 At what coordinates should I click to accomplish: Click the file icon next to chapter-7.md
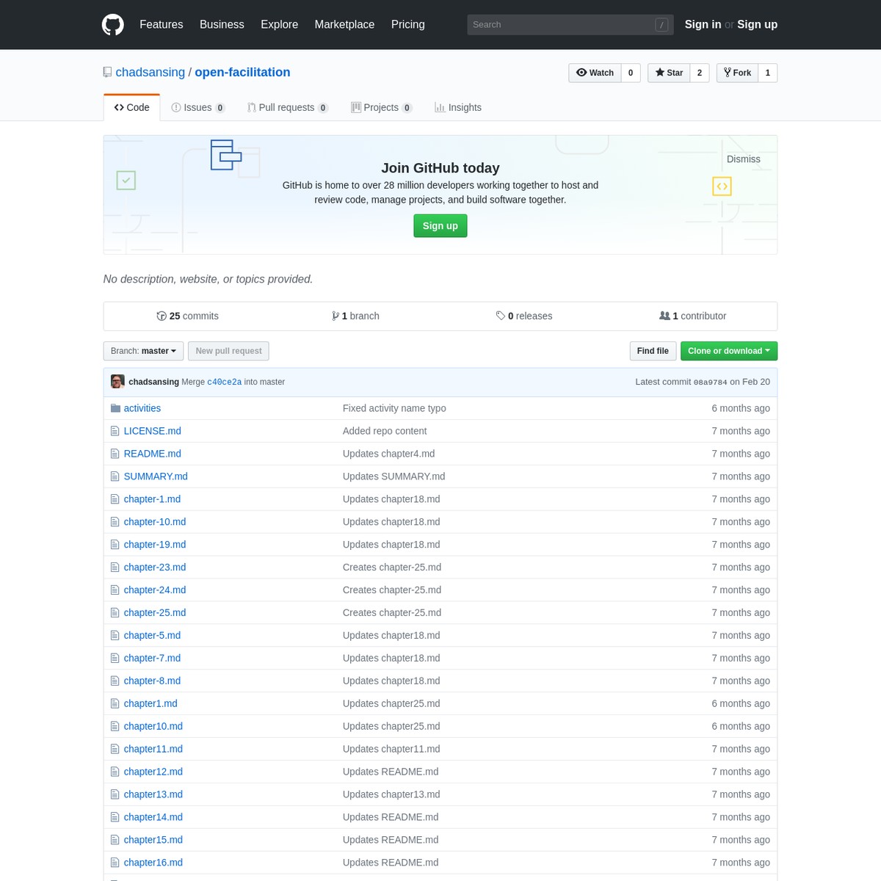(x=115, y=659)
